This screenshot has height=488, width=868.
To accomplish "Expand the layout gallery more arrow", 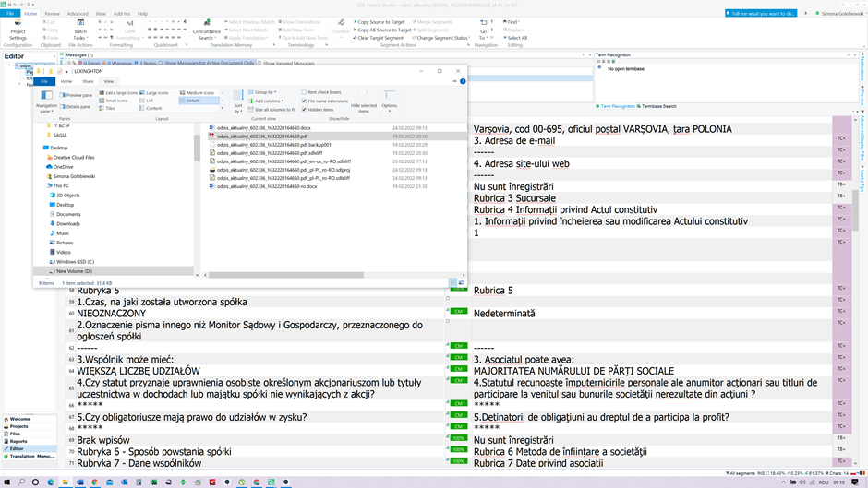I will point(223,109).
